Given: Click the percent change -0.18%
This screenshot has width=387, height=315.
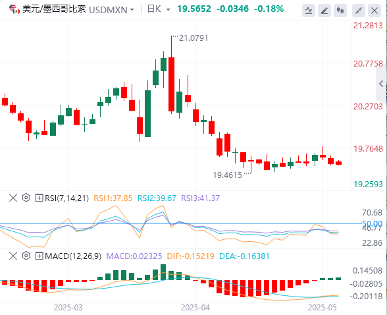Looking at the screenshot, I should click(x=269, y=9).
